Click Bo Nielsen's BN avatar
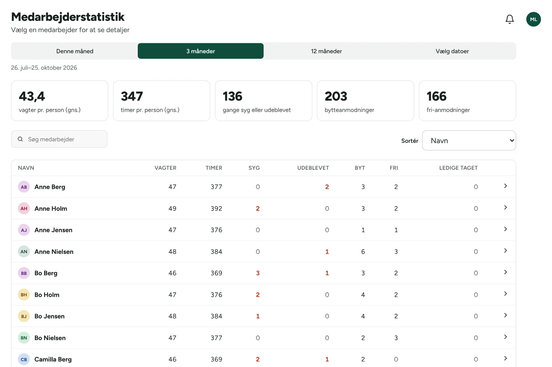Image resolution: width=552 pixels, height=367 pixels. [24, 338]
